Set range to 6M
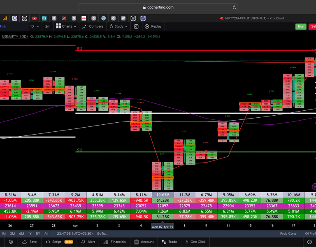Viewport: 316px width, 247px height. (x=21, y=233)
